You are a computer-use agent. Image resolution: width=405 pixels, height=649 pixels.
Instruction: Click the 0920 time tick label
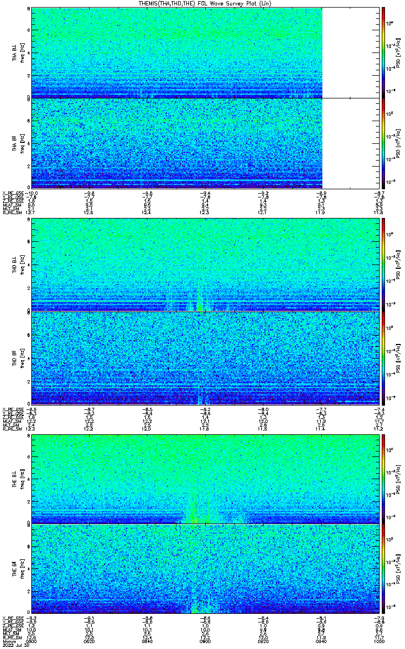[x=263, y=641]
